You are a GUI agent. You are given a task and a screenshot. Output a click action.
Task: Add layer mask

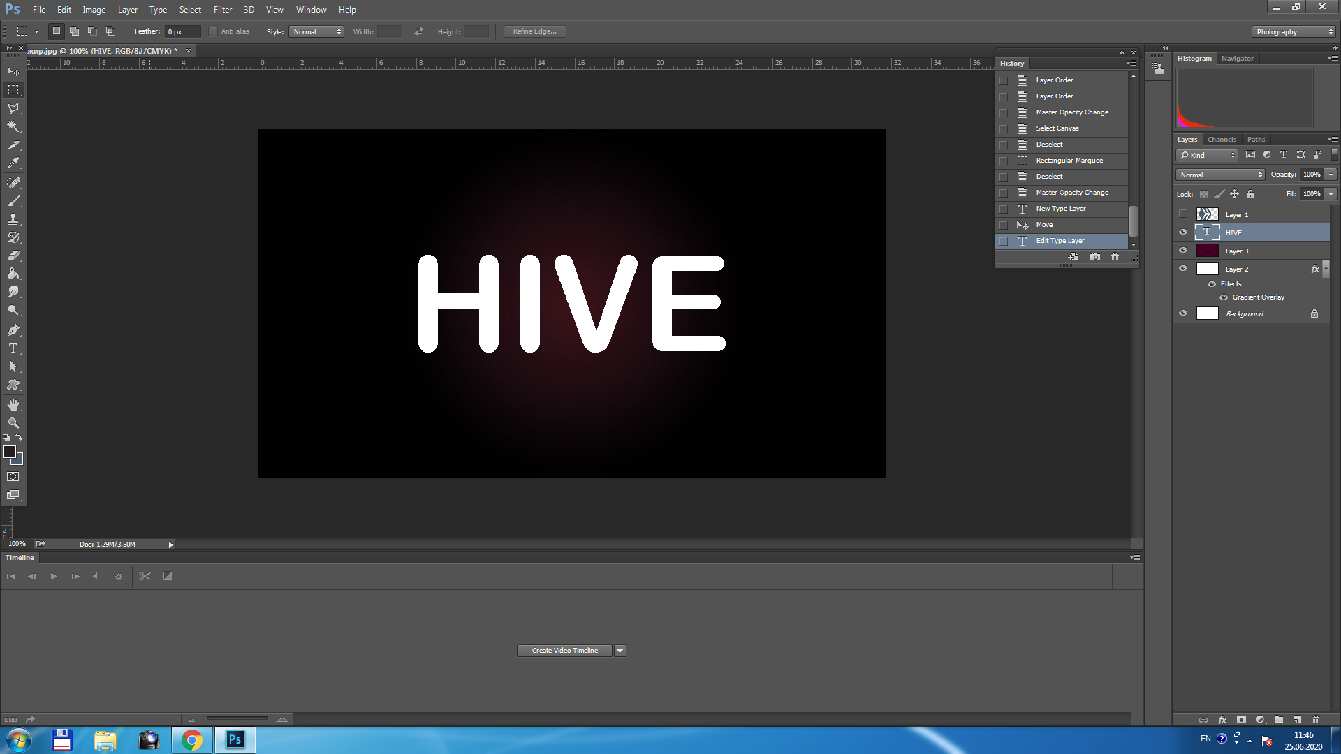[1241, 720]
